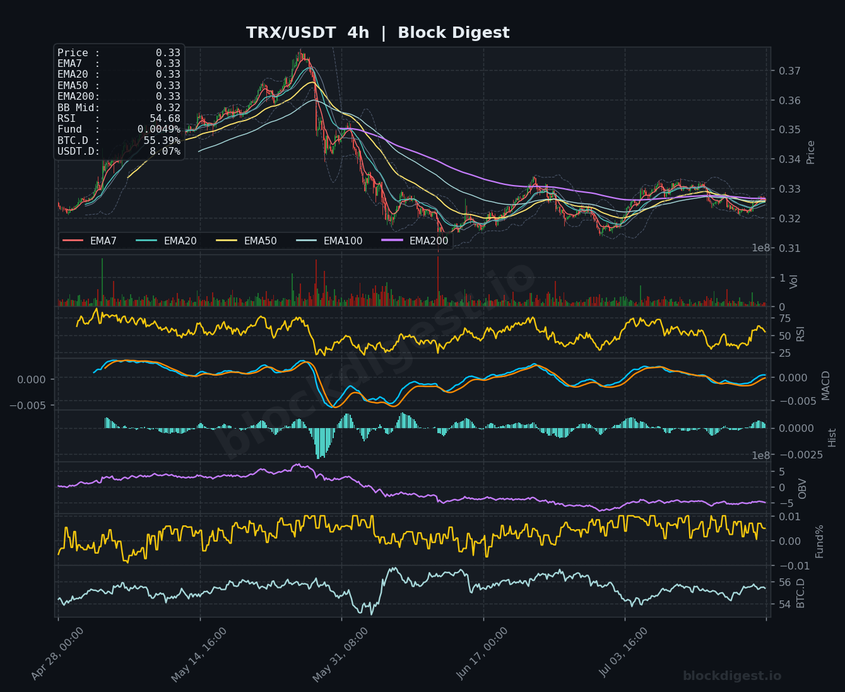Click the May 31, 08:00 date label
845x692 pixels.
click(340, 654)
